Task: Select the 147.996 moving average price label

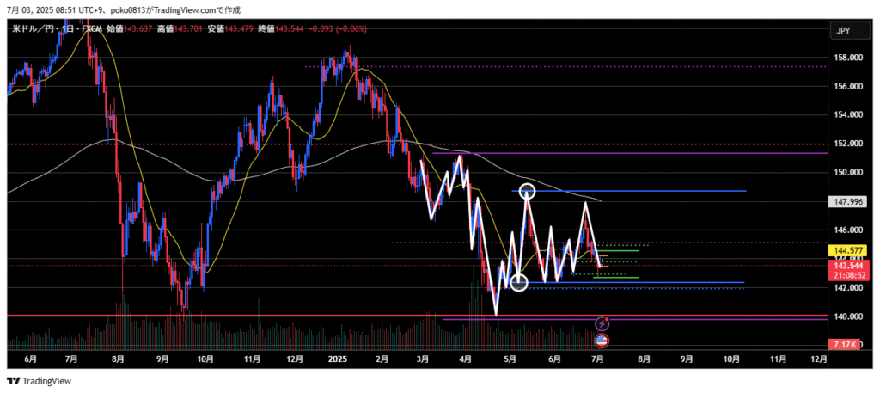Action: (847, 202)
